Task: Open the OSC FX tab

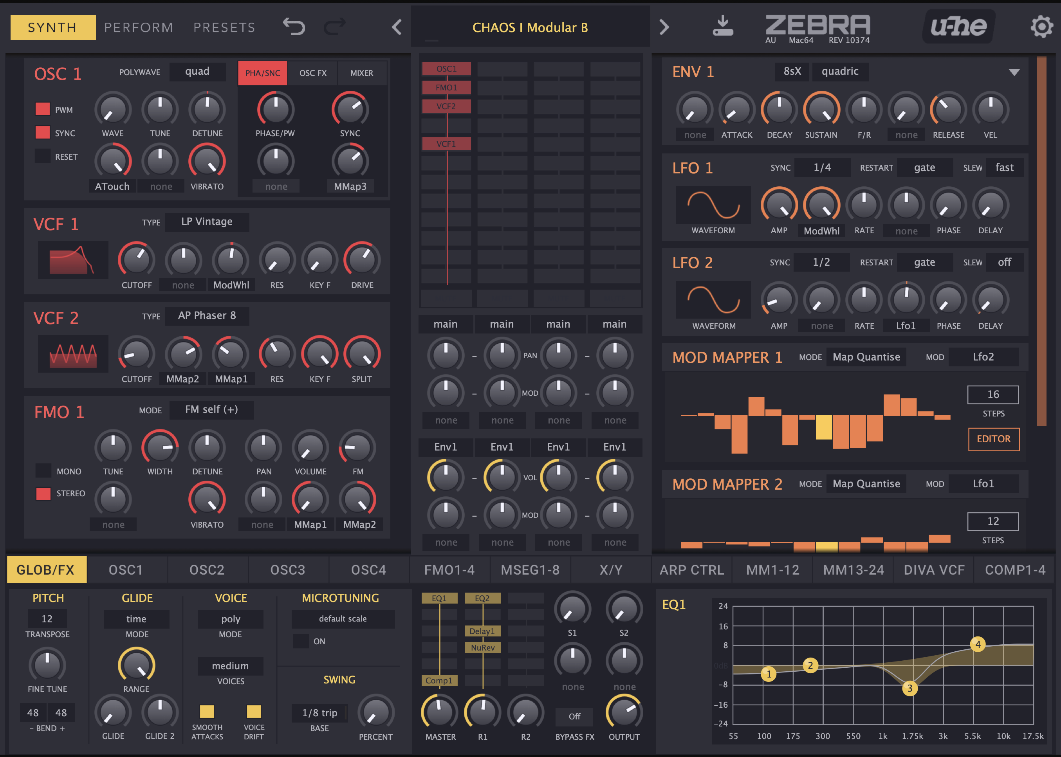Action: click(313, 73)
